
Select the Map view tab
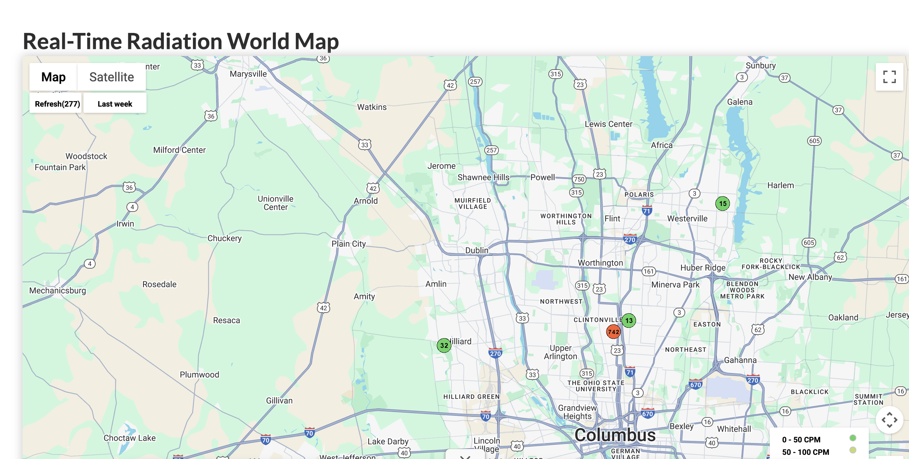tap(53, 77)
